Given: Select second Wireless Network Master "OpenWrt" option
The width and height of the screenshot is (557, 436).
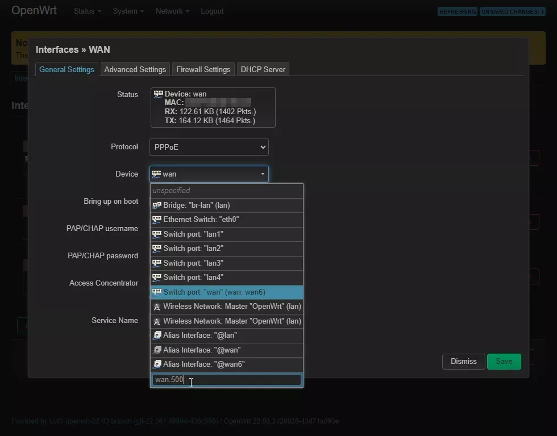Looking at the screenshot, I should 227,321.
